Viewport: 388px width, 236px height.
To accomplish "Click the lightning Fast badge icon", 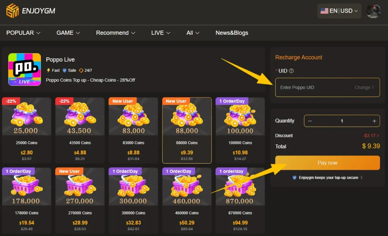I will tap(48, 70).
